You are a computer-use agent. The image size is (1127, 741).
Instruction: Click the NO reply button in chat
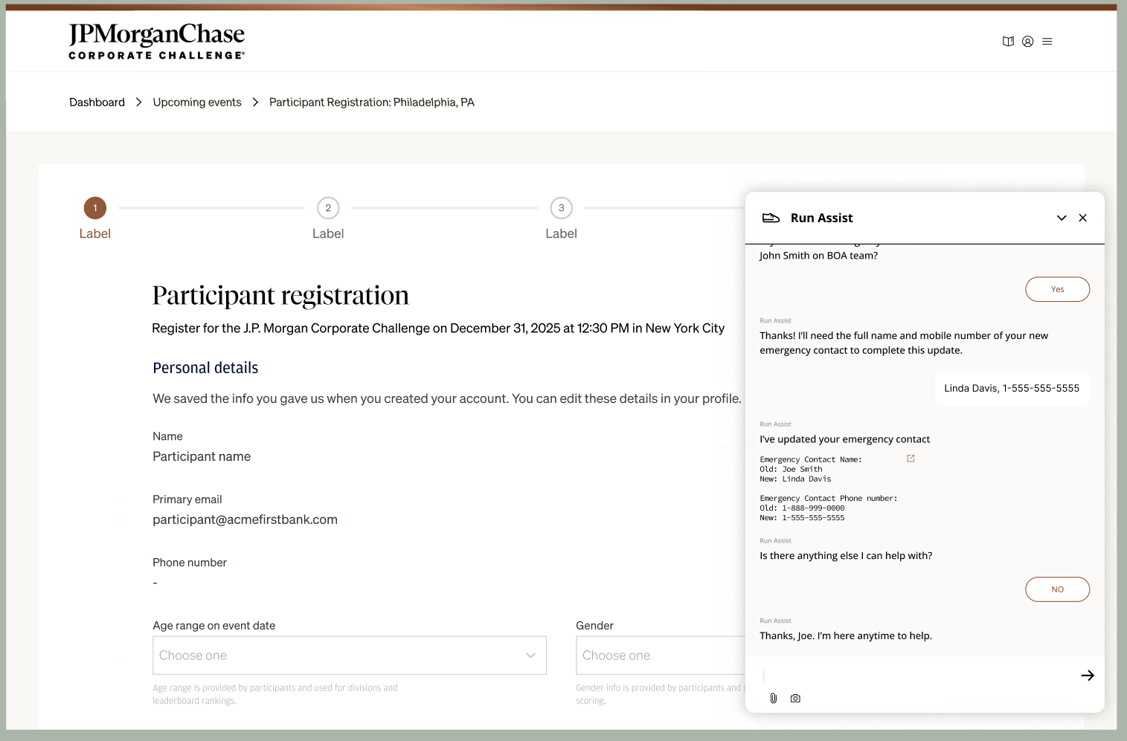[1057, 589]
